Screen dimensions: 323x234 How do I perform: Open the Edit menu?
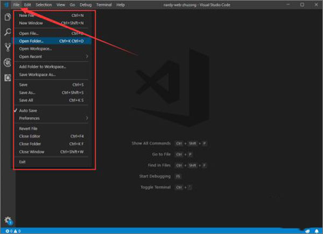[27, 5]
